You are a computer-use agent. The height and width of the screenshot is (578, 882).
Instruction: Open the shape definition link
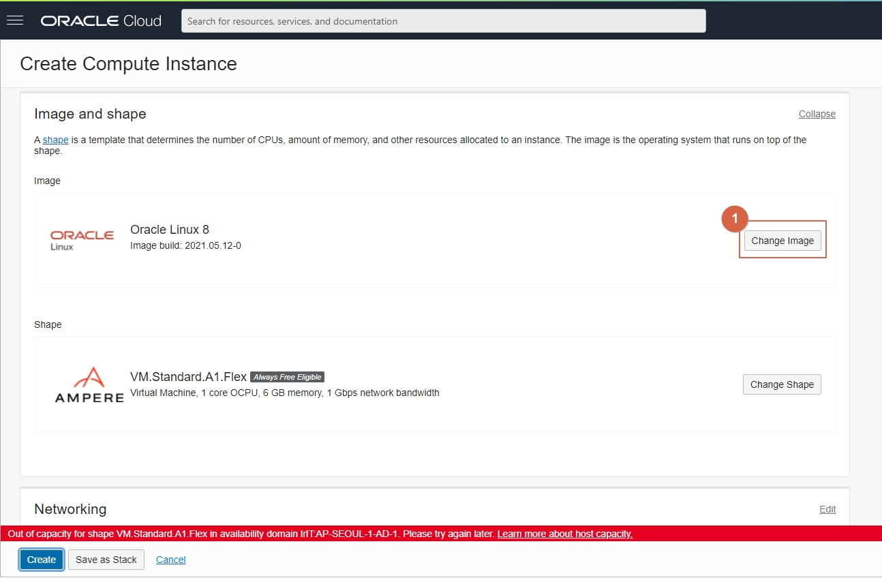coord(55,140)
